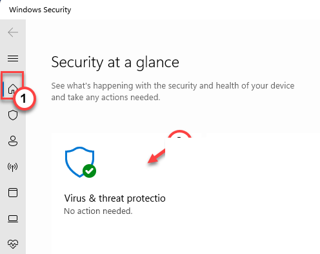The height and width of the screenshot is (254, 320).
Task: Click the green checkmark badge on shield
Action: tap(89, 171)
